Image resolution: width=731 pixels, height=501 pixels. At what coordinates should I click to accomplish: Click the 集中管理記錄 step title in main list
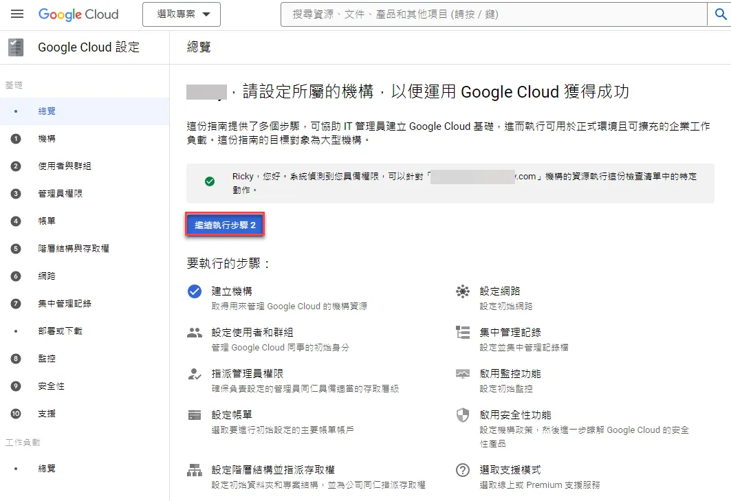click(510, 333)
